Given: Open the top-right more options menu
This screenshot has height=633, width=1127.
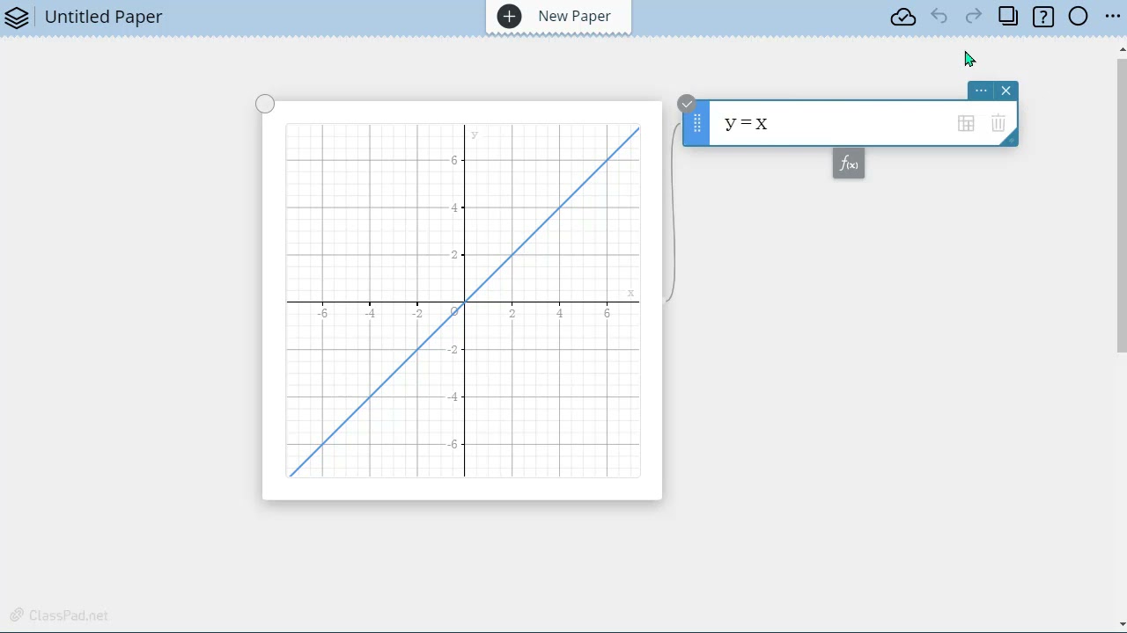Looking at the screenshot, I should (x=1113, y=17).
